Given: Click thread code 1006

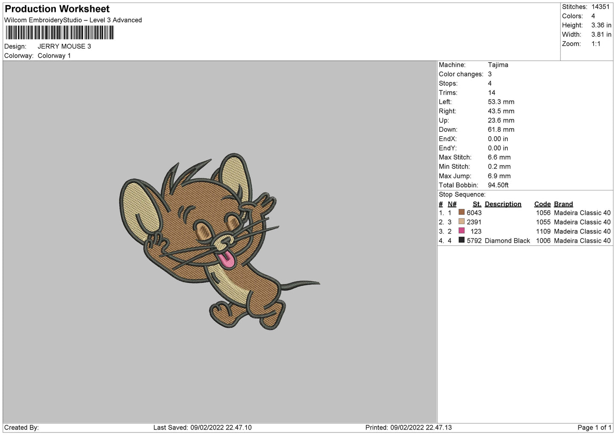Looking at the screenshot, I should tap(543, 241).
